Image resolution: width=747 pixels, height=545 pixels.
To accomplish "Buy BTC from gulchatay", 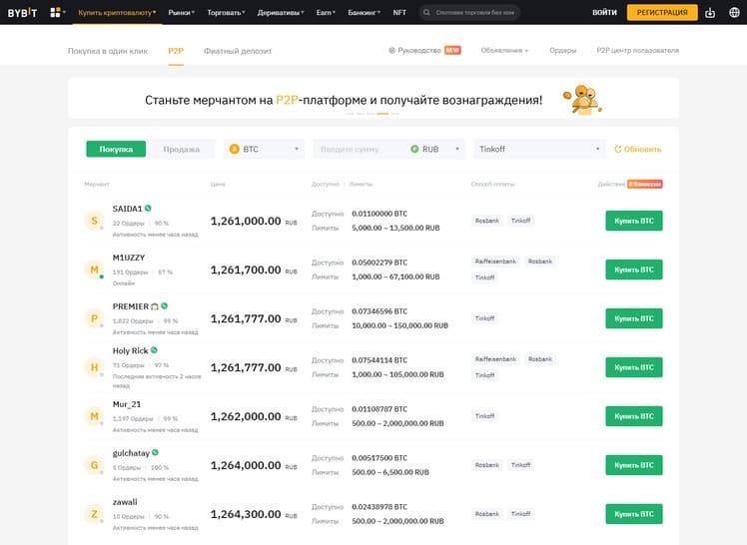I will pyautogui.click(x=633, y=465).
